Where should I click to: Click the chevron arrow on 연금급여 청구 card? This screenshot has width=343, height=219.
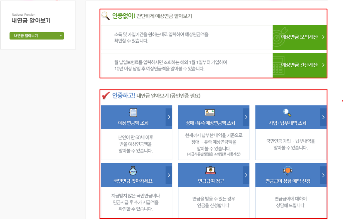point(246,175)
